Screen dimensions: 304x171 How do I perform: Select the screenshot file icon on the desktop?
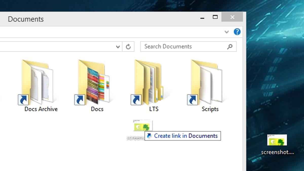277,140
